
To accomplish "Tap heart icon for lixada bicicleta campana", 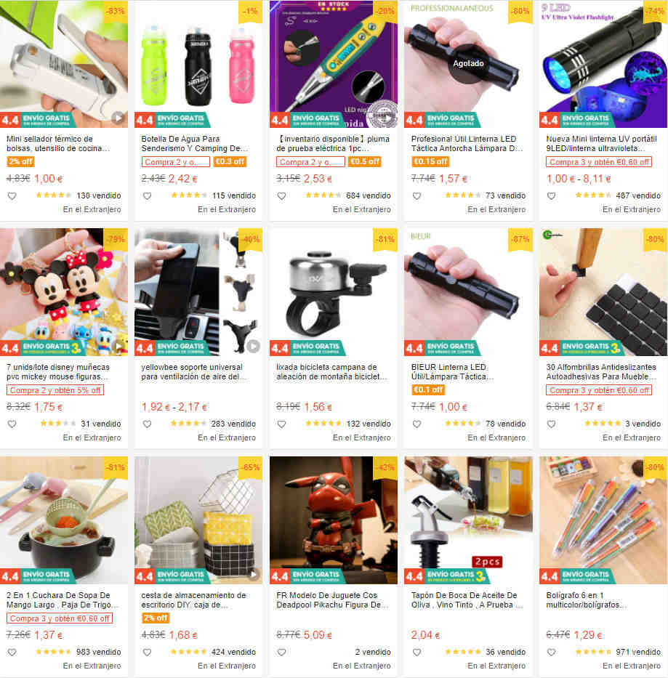I will tap(281, 424).
